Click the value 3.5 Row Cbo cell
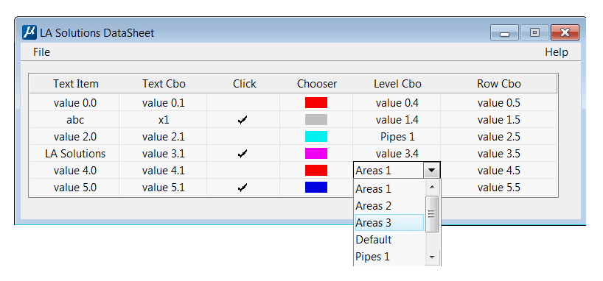This screenshot has width=603, height=281. [x=499, y=154]
